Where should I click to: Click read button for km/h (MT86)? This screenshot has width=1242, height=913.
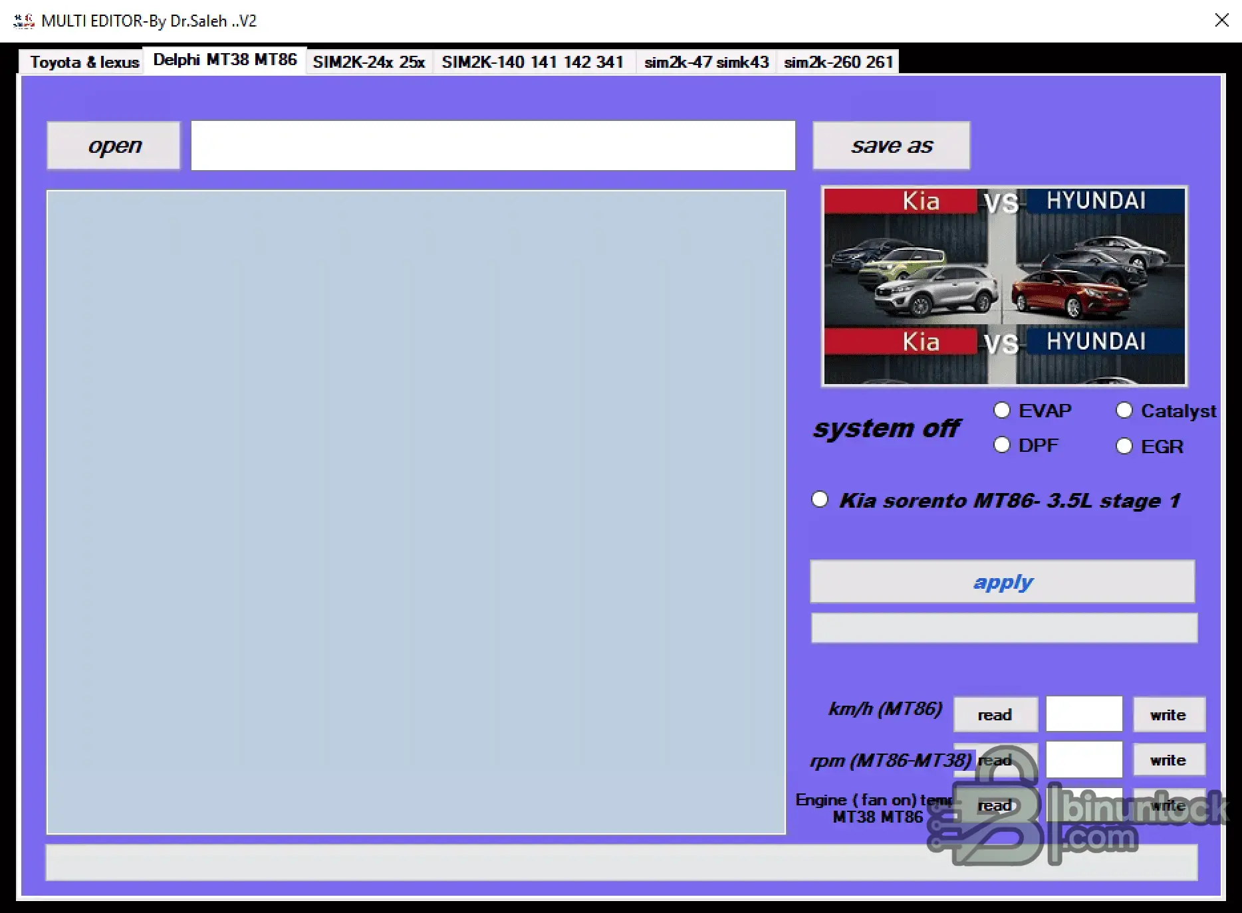coord(995,714)
